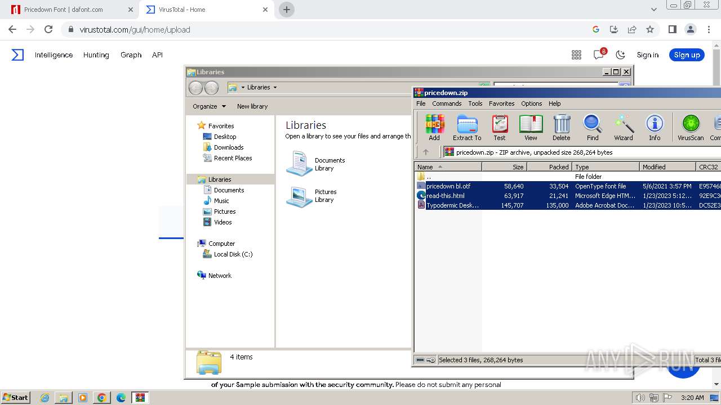Image resolution: width=721 pixels, height=405 pixels.
Task: Click the Extract To toolbar icon
Action: click(467, 127)
